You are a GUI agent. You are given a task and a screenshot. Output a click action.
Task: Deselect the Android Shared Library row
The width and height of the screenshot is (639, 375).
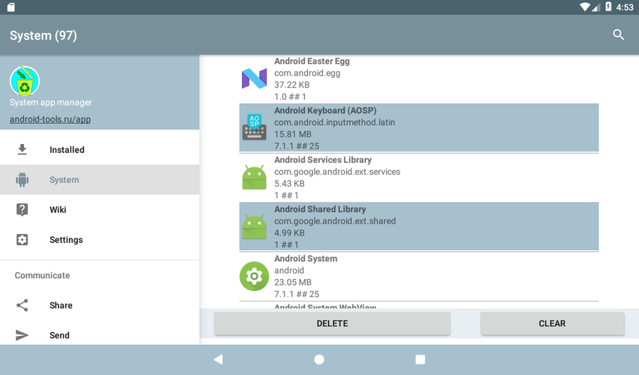click(419, 226)
